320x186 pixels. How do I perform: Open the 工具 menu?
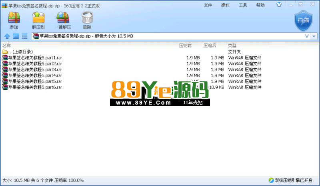243,5
